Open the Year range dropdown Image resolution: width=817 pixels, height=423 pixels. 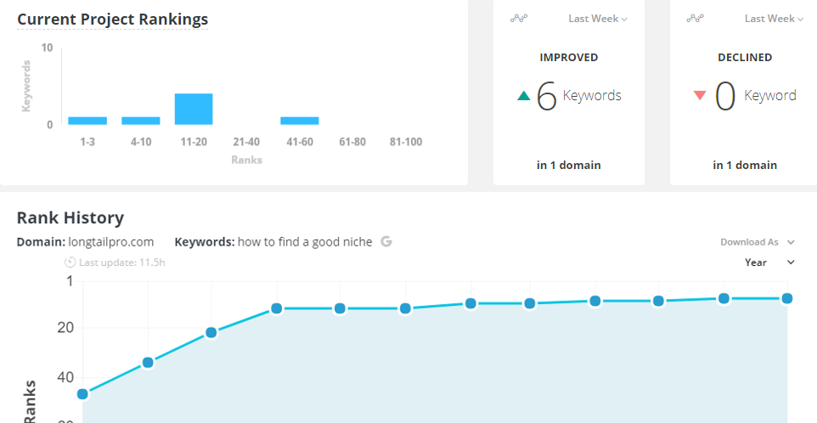769,262
